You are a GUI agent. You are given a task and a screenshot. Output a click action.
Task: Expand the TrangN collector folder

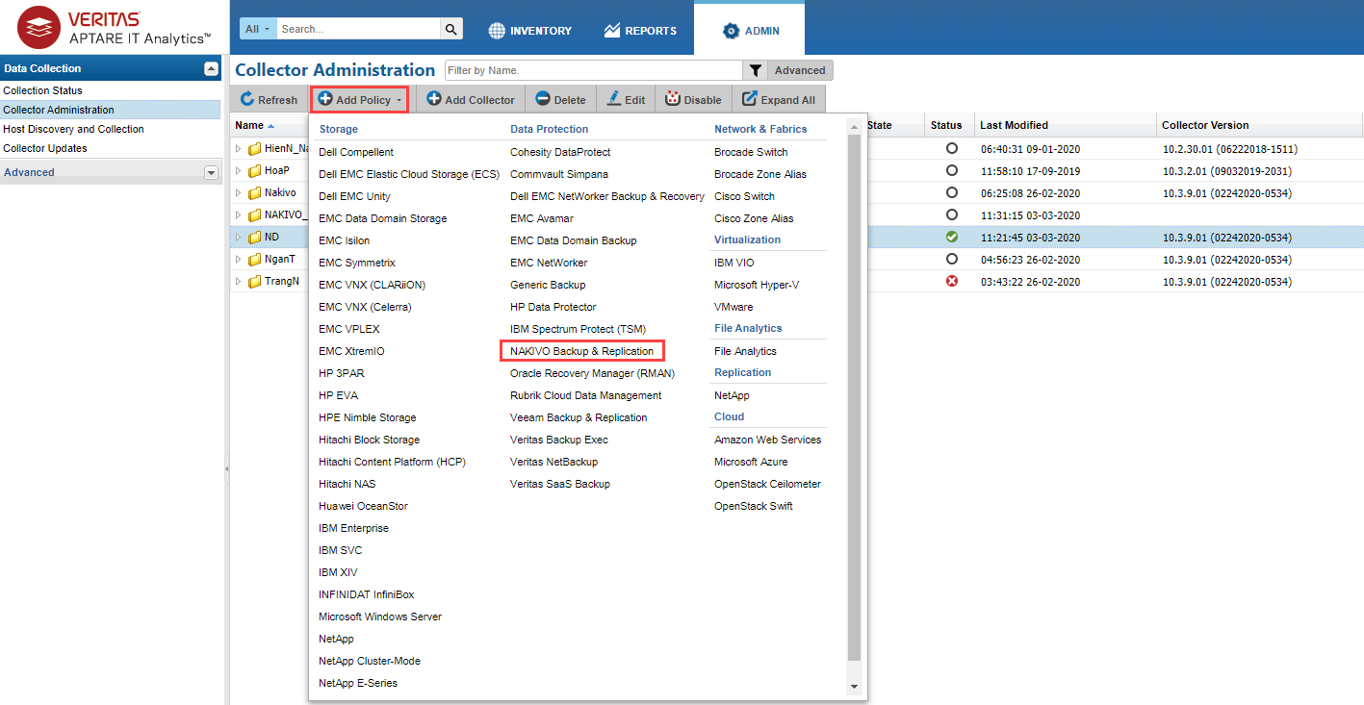pyautogui.click(x=240, y=282)
